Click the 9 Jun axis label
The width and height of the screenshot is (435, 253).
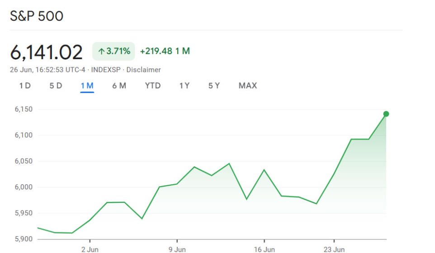pos(177,249)
